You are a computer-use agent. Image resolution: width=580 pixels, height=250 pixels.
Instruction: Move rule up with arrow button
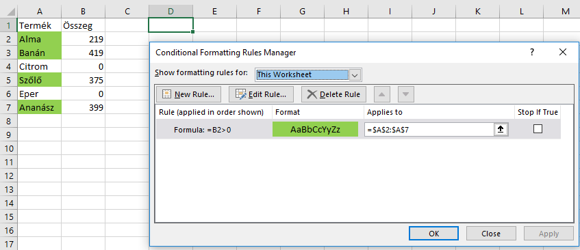tap(382, 94)
